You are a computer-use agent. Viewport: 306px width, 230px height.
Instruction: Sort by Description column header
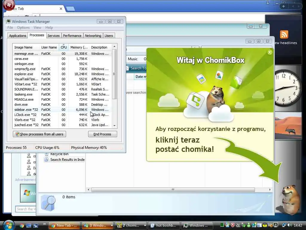point(100,47)
